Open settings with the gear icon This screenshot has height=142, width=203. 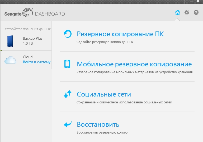187,13
